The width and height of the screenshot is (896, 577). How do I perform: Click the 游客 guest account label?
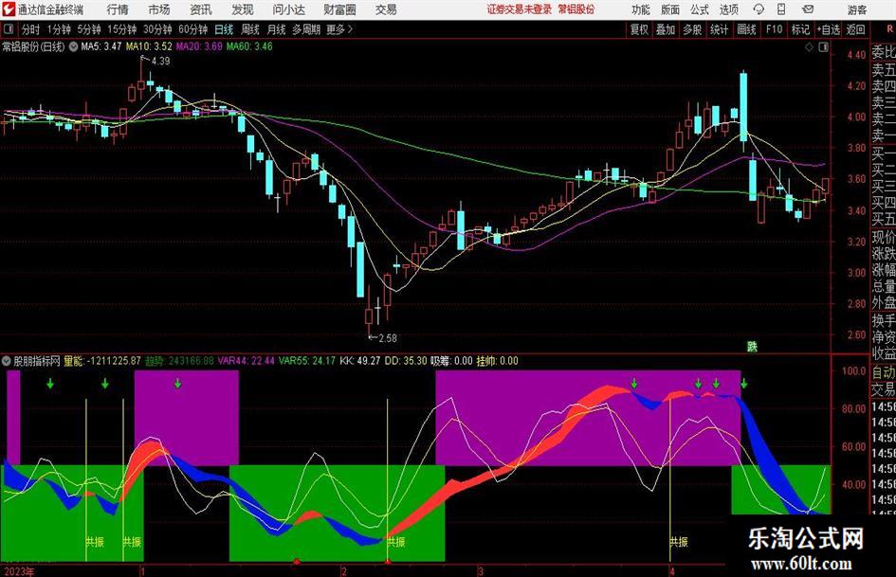click(x=856, y=9)
